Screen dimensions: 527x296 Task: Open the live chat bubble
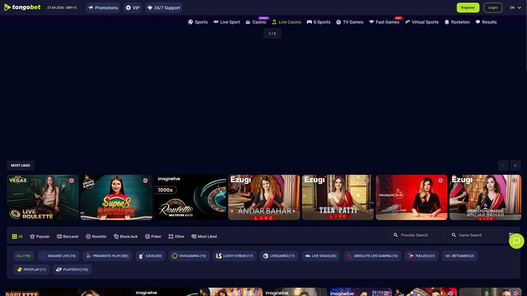(516, 241)
